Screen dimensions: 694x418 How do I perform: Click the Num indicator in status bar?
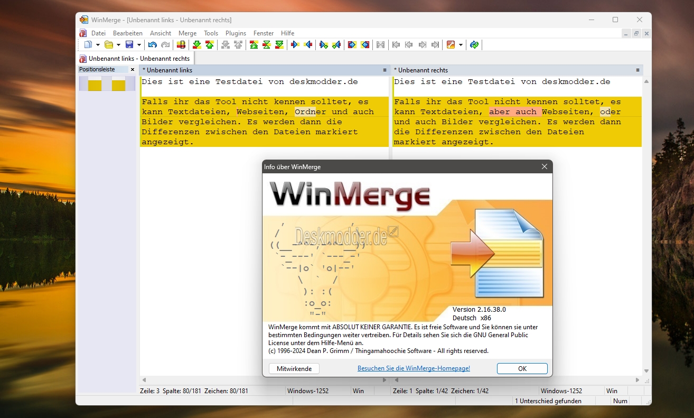[621, 401]
